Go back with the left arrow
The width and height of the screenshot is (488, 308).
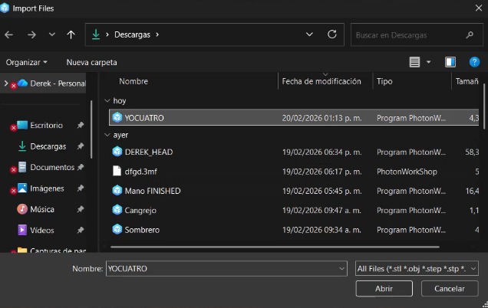[x=9, y=34]
